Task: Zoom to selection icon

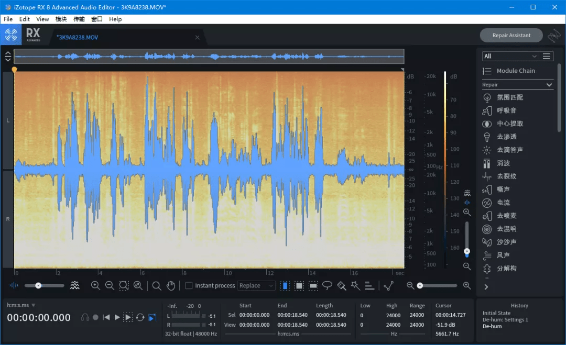Action: point(124,285)
